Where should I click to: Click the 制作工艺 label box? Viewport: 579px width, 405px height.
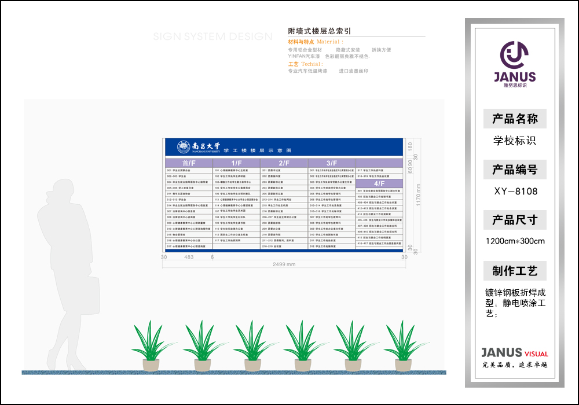(x=515, y=271)
